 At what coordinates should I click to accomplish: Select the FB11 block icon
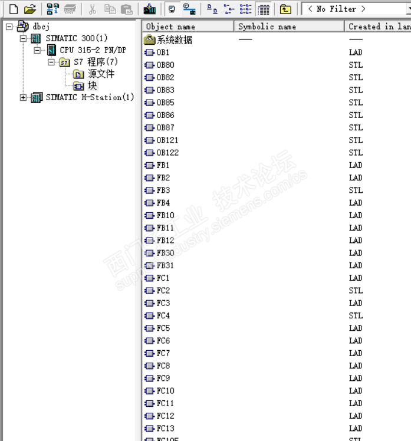click(x=149, y=228)
